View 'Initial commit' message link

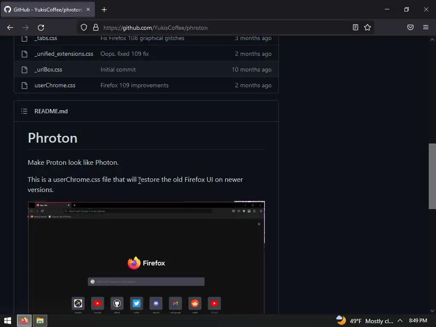118,69
